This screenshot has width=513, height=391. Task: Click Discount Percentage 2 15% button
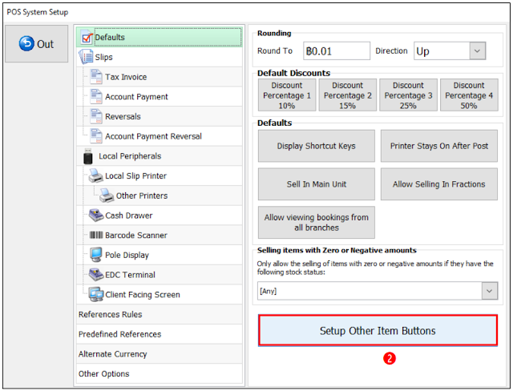pyautogui.click(x=347, y=95)
